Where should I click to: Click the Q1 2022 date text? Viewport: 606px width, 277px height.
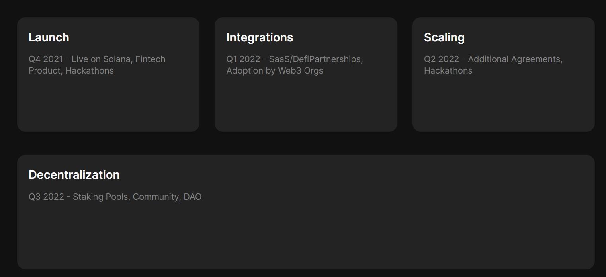tap(243, 59)
